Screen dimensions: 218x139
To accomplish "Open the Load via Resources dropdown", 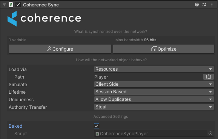I will (x=154, y=69).
